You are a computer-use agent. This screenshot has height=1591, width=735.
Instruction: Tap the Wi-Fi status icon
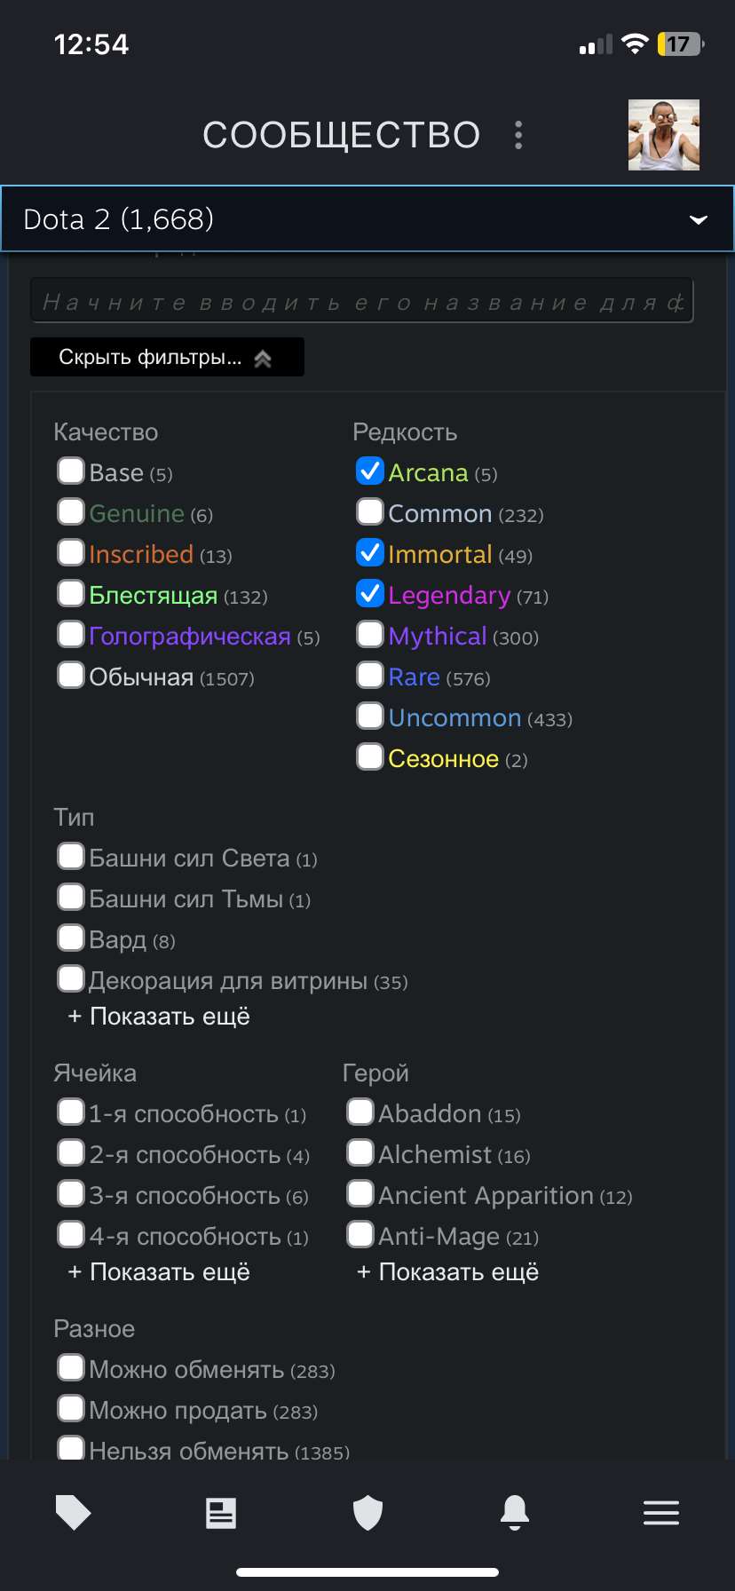[x=634, y=44]
